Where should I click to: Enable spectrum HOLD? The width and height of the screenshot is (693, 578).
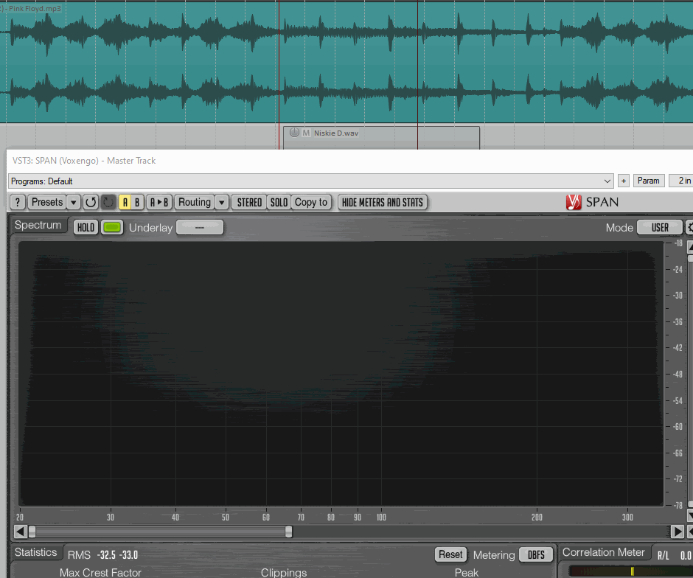pyautogui.click(x=86, y=227)
